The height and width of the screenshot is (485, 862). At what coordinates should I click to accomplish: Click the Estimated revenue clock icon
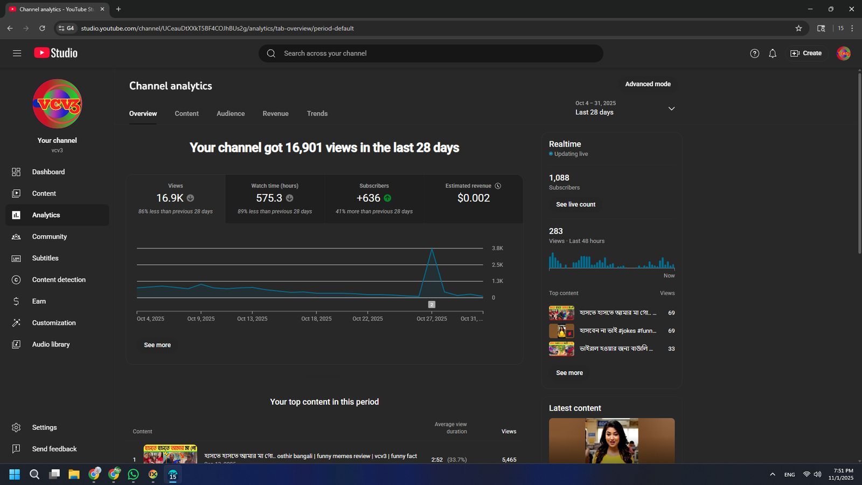[x=498, y=186]
